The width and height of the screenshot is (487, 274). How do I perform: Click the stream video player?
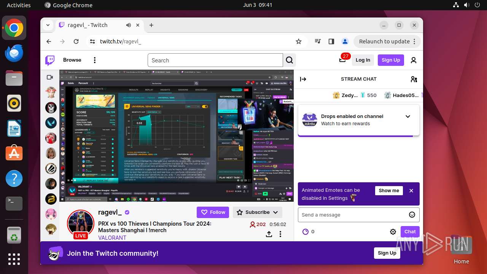coord(177,136)
